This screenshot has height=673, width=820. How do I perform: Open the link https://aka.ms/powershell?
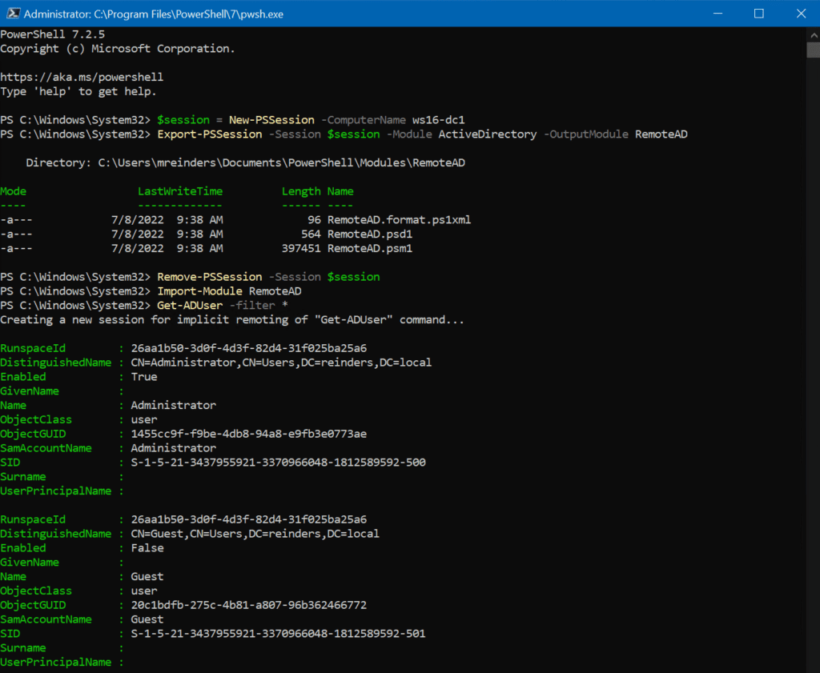coord(81,77)
